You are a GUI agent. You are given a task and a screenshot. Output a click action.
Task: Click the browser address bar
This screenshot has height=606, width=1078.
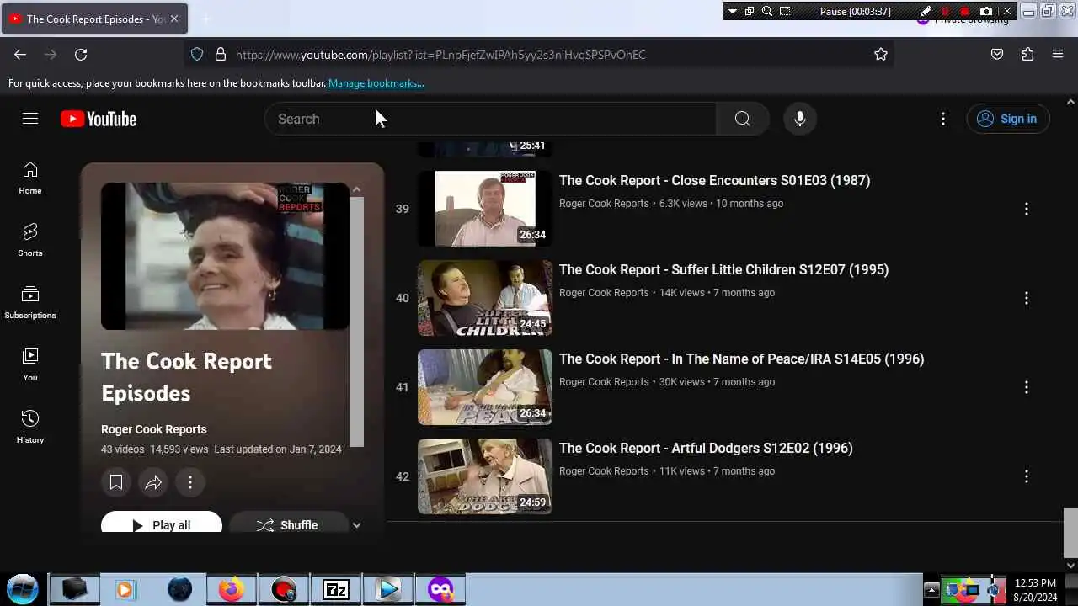click(539, 55)
